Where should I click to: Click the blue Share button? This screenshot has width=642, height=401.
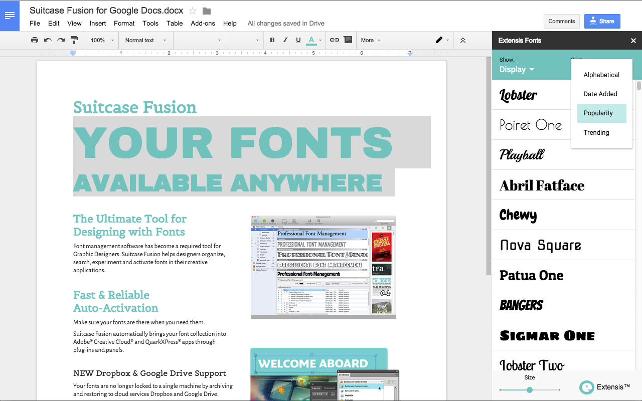click(x=602, y=21)
